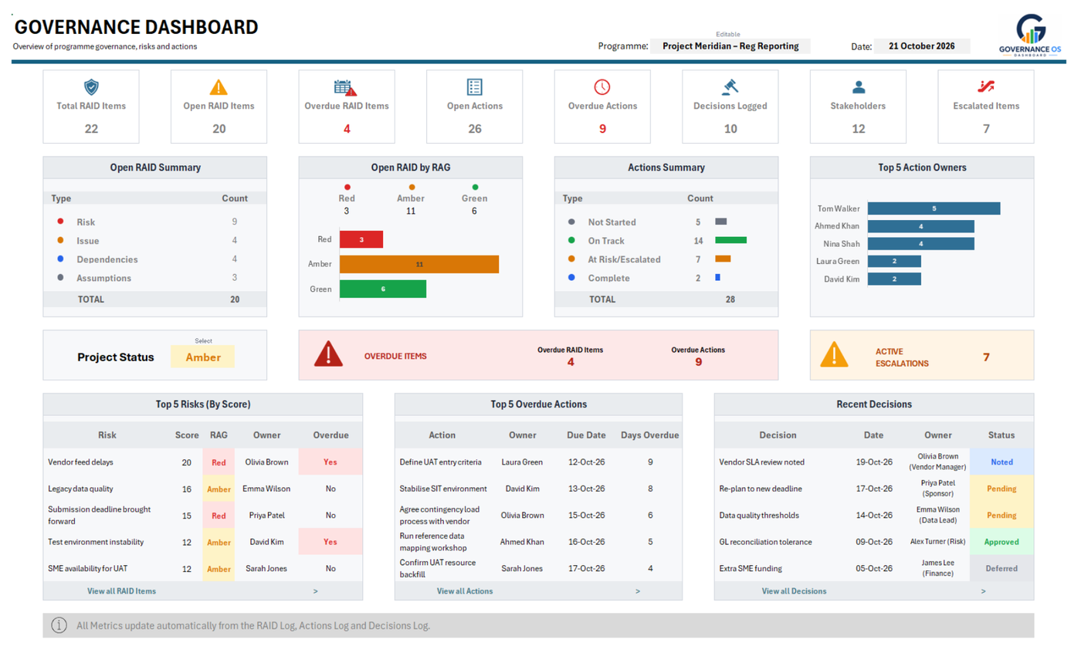
Task: Click the arrow next to View all Decisions
Action: [x=983, y=591]
